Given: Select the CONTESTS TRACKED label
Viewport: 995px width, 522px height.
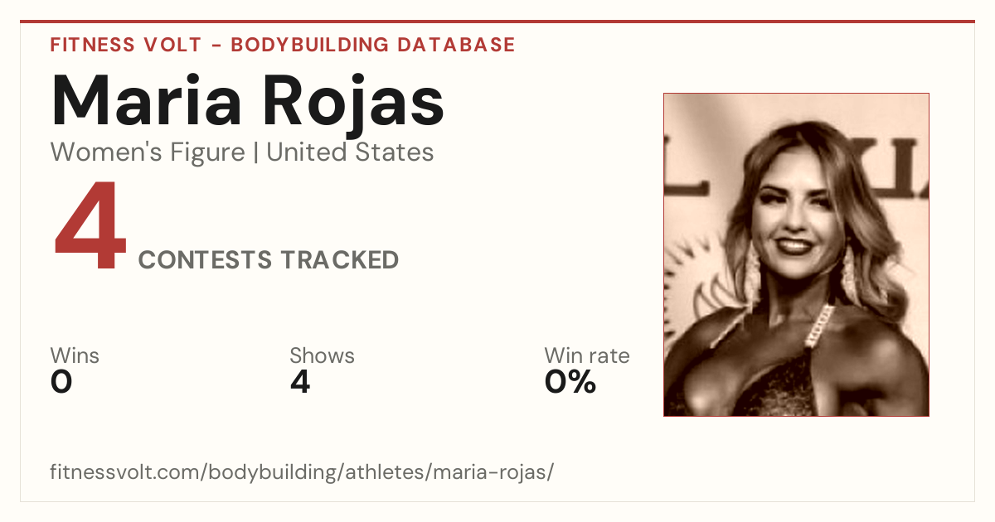Looking at the screenshot, I should click(269, 260).
